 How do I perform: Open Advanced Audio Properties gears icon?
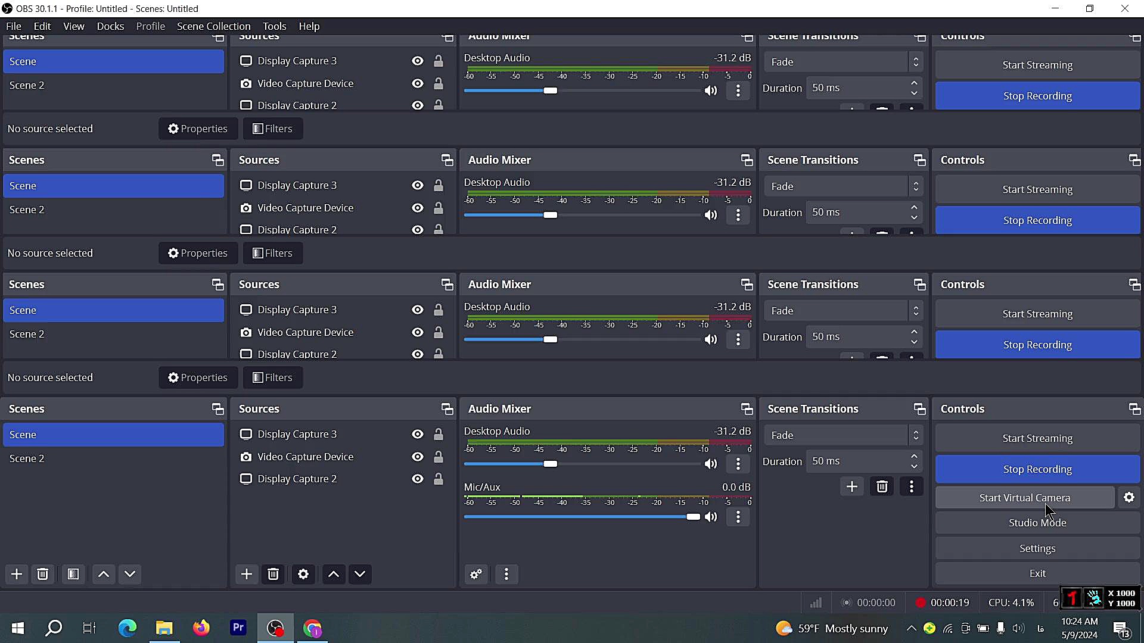pos(476,574)
